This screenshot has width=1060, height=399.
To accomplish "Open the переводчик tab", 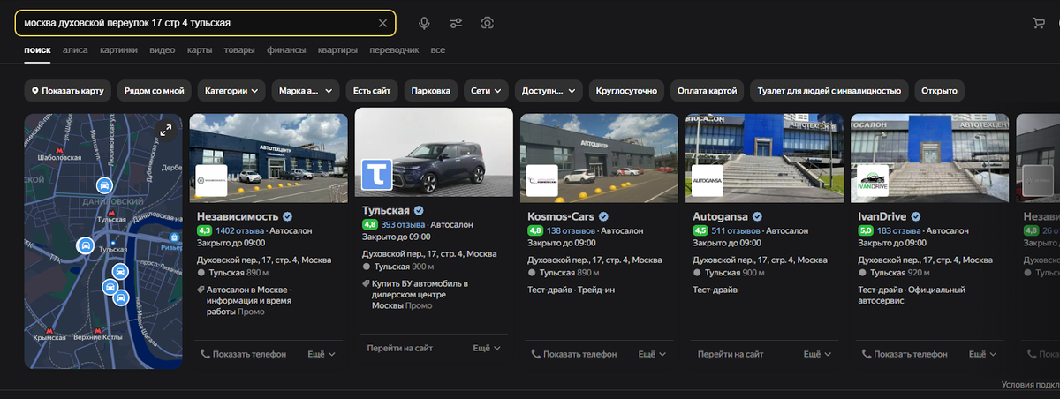I will point(394,50).
